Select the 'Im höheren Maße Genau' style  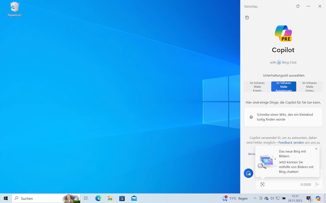tap(310, 86)
